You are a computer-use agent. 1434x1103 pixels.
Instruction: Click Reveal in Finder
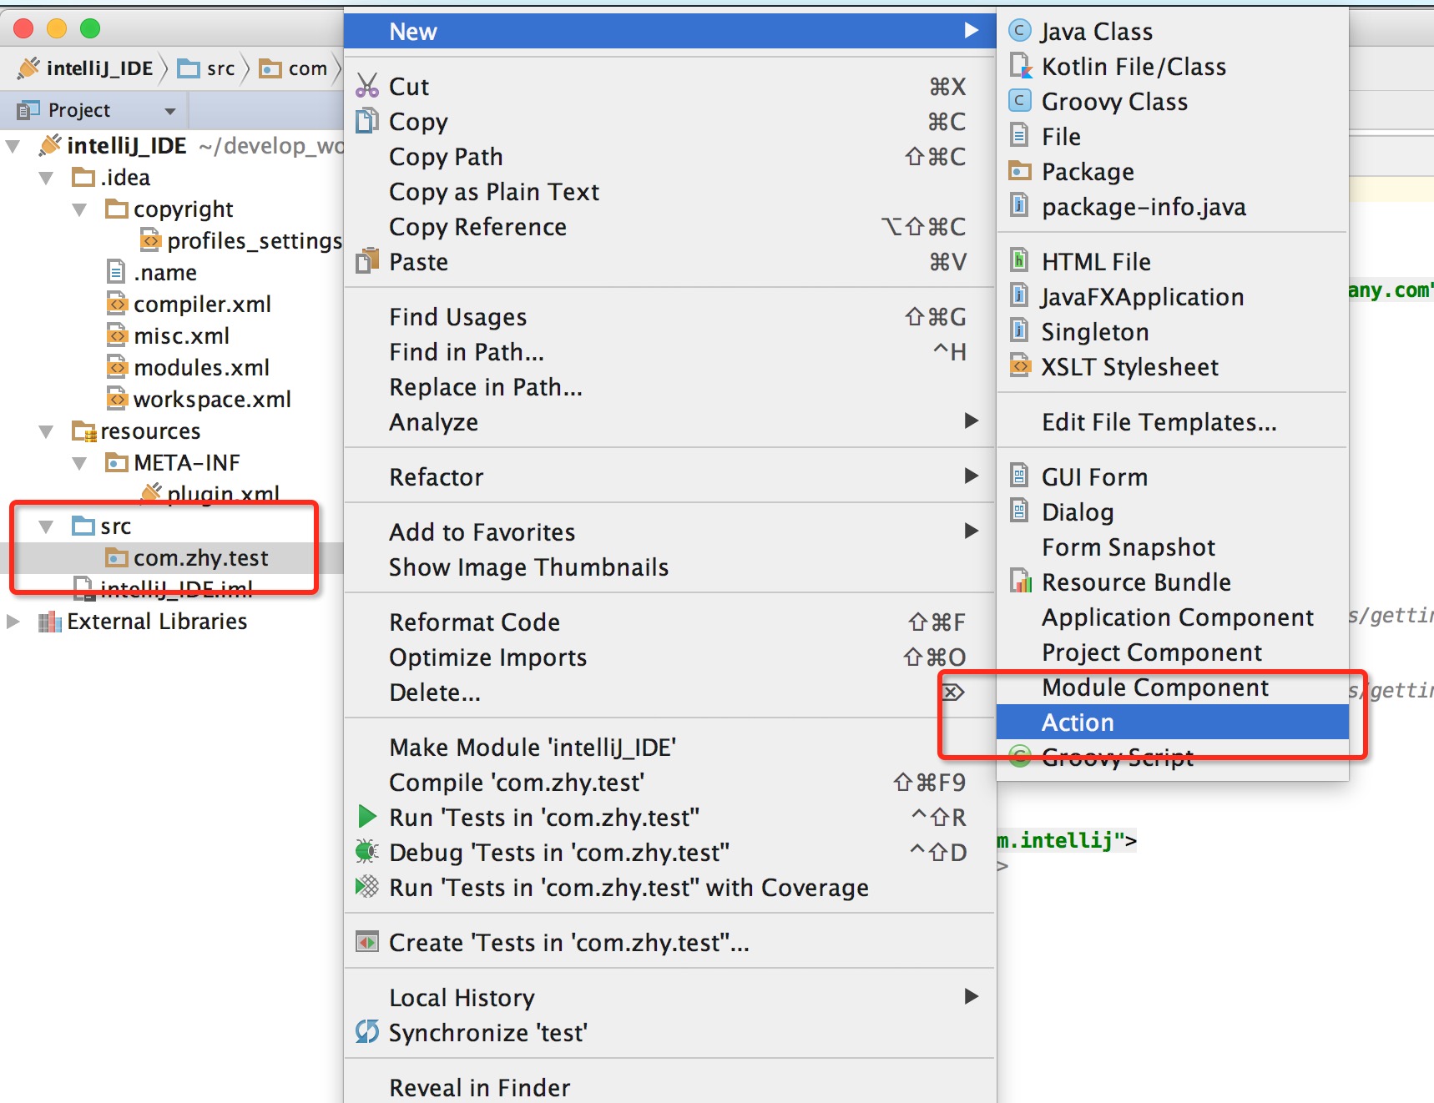(x=479, y=1087)
